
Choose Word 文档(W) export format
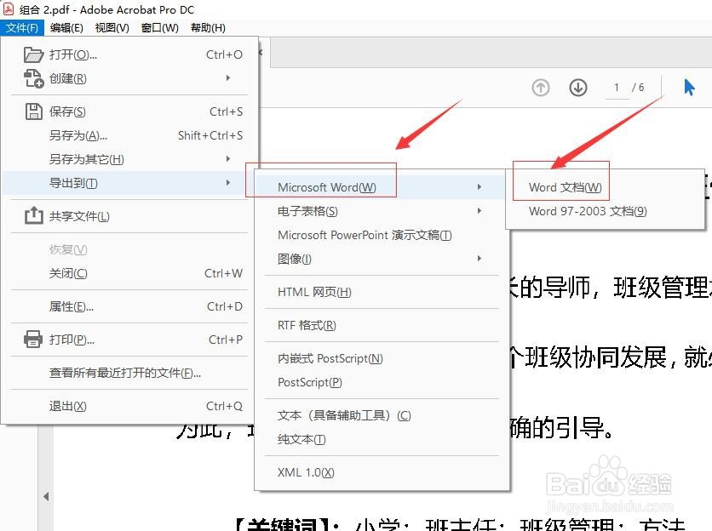tap(605, 187)
